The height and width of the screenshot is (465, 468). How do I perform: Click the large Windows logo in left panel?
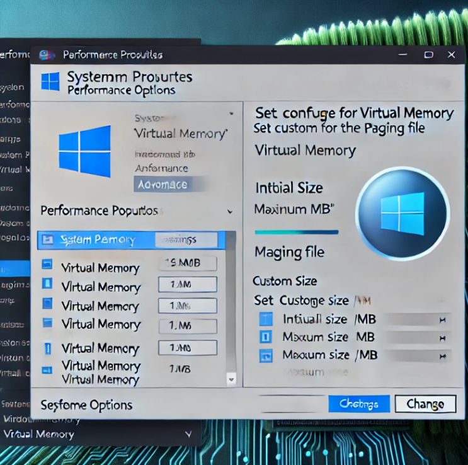[x=85, y=151]
